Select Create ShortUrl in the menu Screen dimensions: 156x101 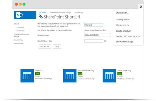click(123, 31)
